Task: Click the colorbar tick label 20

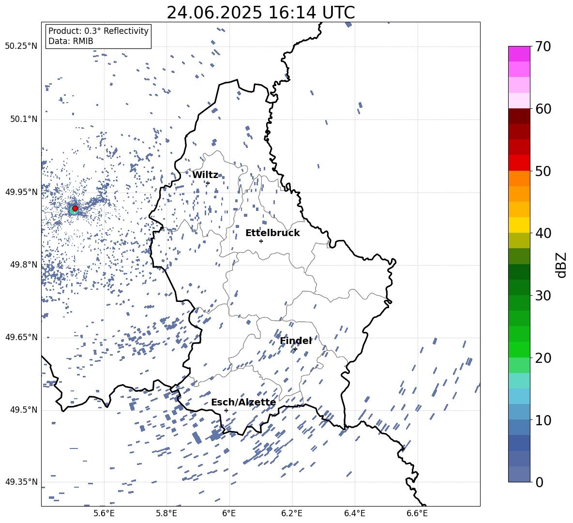Action: click(543, 358)
